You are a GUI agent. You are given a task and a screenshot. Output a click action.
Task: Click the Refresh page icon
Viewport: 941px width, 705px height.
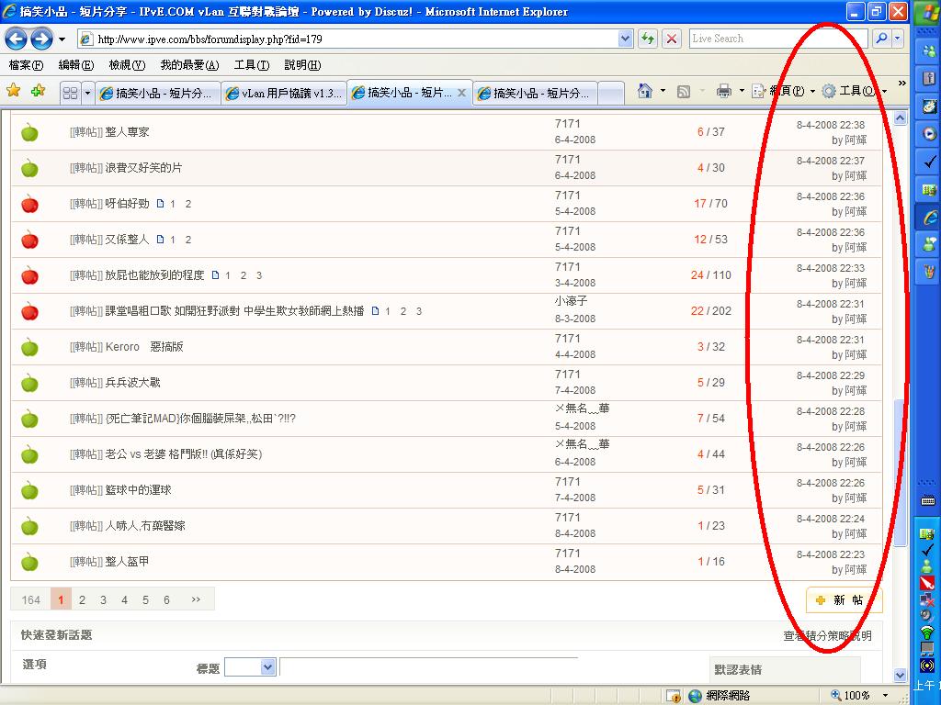649,39
